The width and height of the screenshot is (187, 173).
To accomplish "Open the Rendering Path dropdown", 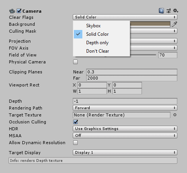I will [125, 108].
